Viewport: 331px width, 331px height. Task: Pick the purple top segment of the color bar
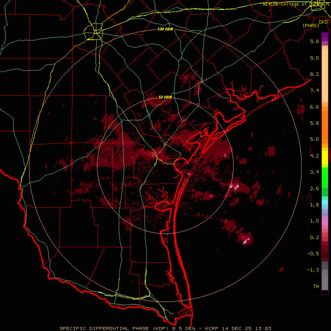(325, 37)
